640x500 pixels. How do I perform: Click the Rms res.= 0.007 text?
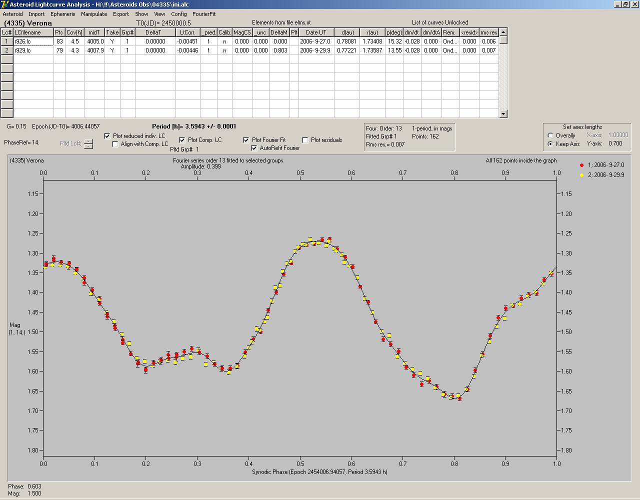tap(385, 144)
